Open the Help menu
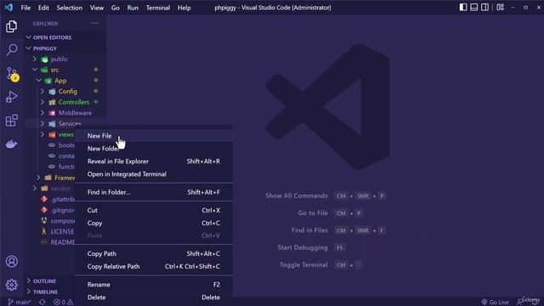The height and width of the screenshot is (306, 544). coord(184,8)
